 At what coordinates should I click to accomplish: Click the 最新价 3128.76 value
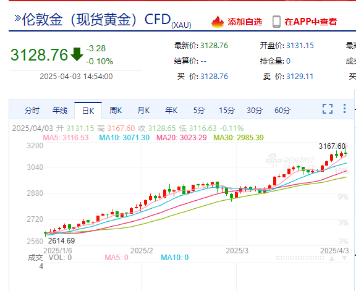pyautogui.click(x=214, y=46)
